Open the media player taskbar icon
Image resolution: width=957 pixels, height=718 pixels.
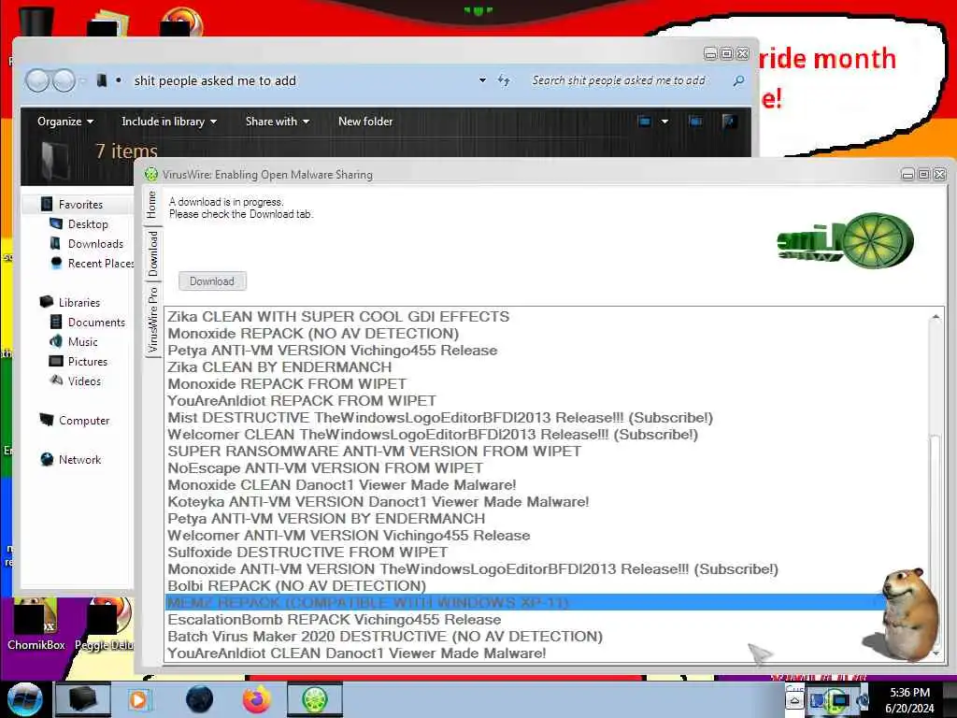(138, 699)
